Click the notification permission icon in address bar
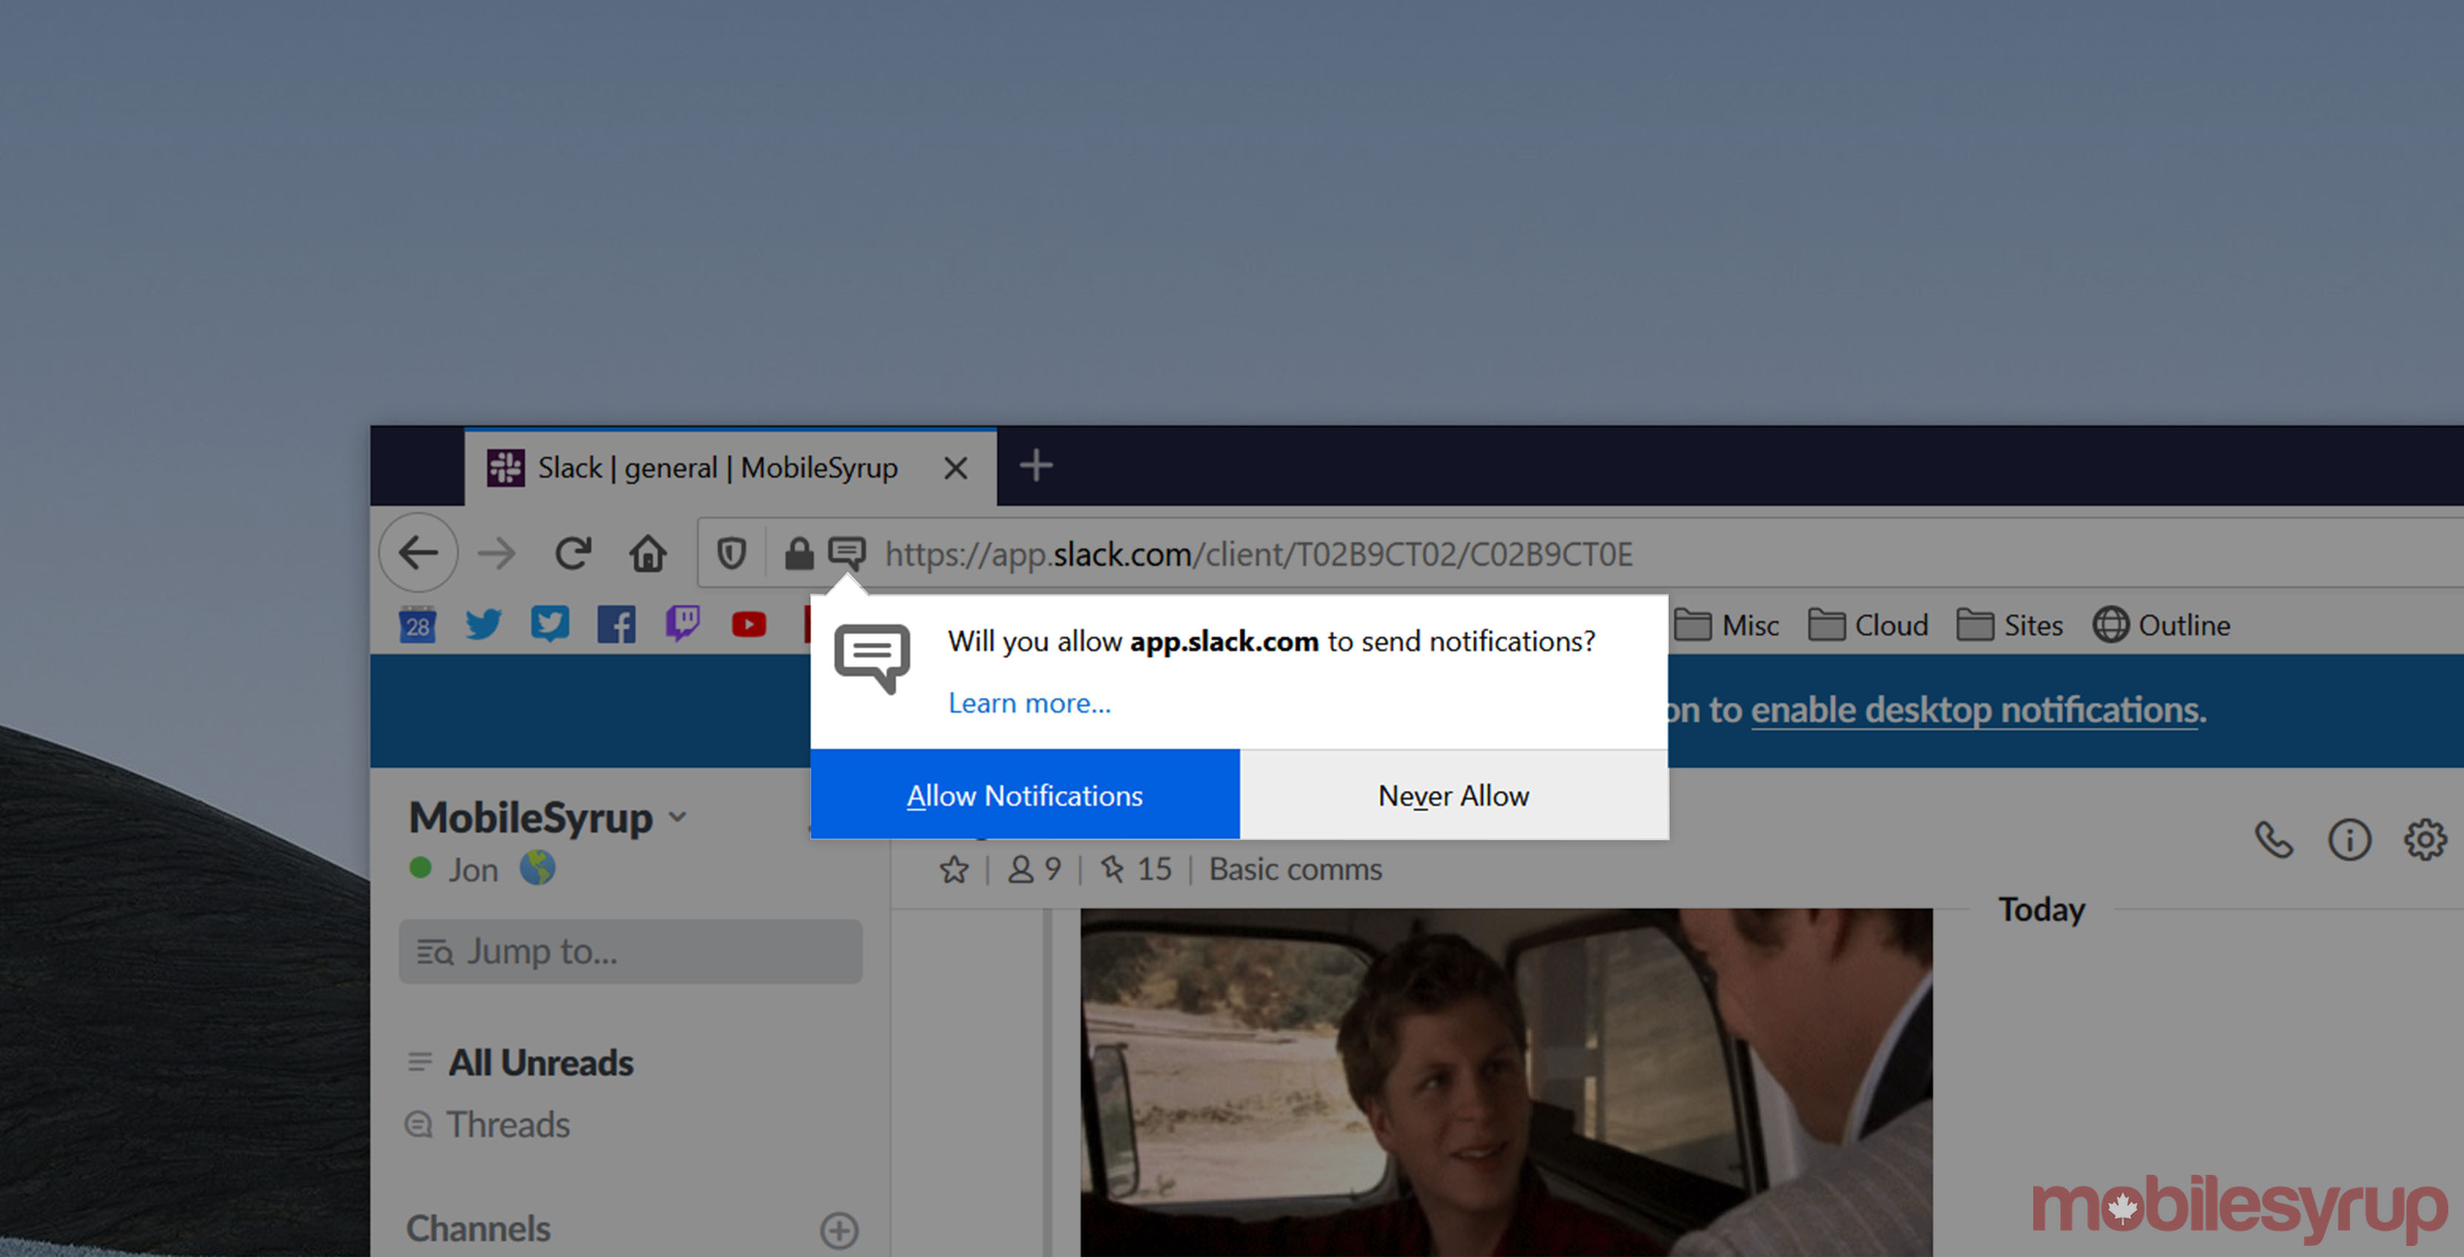The width and height of the screenshot is (2464, 1257). click(x=846, y=552)
